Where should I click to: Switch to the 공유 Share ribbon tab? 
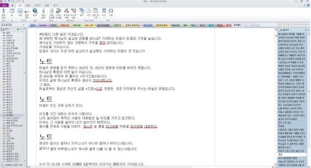[28, 5]
